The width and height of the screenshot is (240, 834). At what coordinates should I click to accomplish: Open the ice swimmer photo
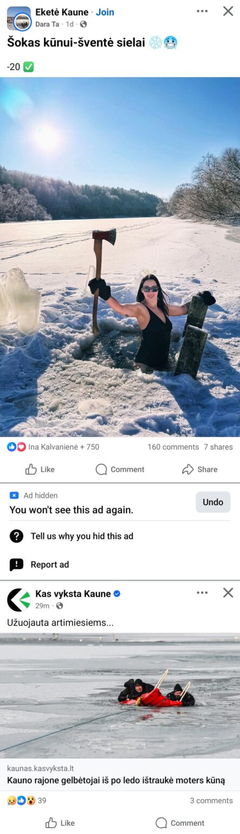120,257
